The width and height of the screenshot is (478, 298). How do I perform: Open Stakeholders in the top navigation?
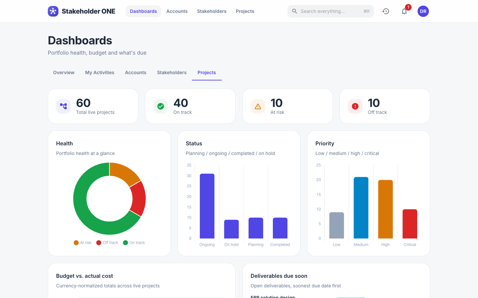coord(212,11)
